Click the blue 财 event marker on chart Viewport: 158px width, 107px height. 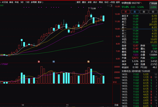click(54, 62)
